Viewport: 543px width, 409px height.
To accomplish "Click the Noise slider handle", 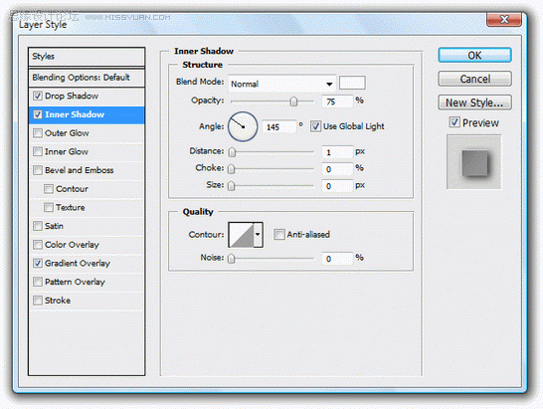I will pyautogui.click(x=232, y=259).
